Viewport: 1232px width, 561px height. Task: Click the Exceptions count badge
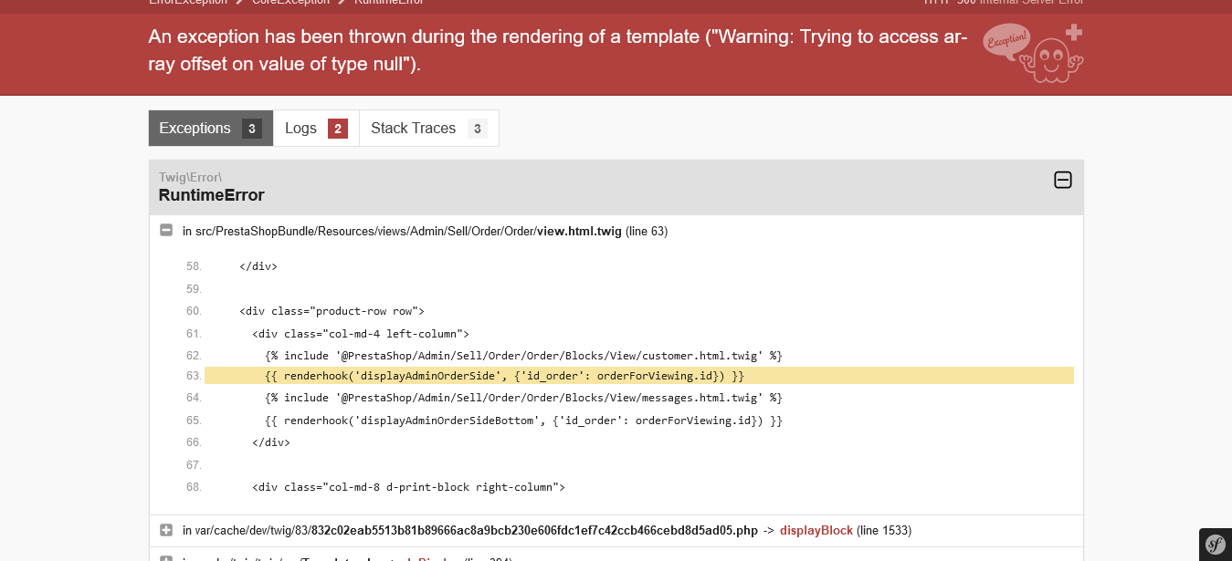tap(252, 129)
